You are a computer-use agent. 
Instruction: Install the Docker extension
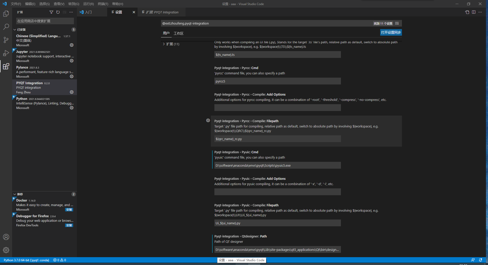point(69,210)
